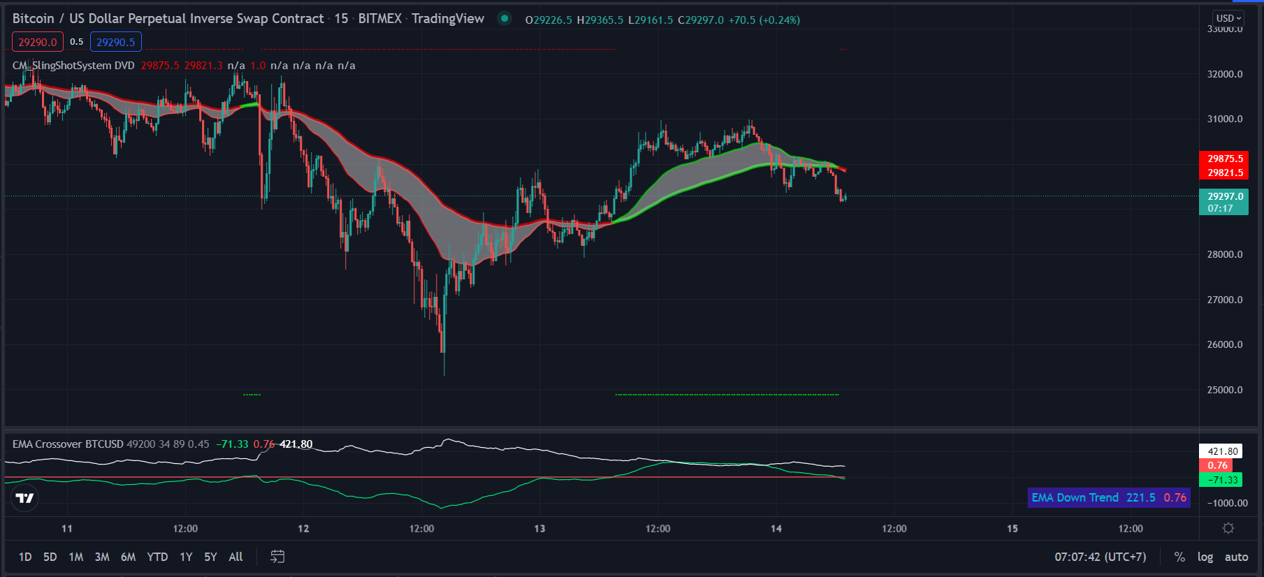Switch to the 1M time range

[76, 557]
